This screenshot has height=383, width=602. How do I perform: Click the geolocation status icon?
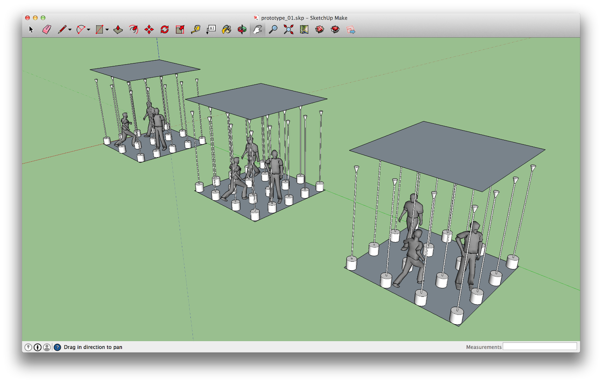[x=28, y=347]
